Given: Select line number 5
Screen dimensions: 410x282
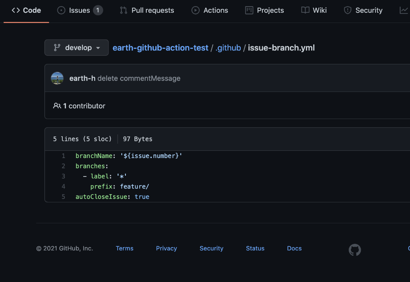Looking at the screenshot, I should 63,197.
